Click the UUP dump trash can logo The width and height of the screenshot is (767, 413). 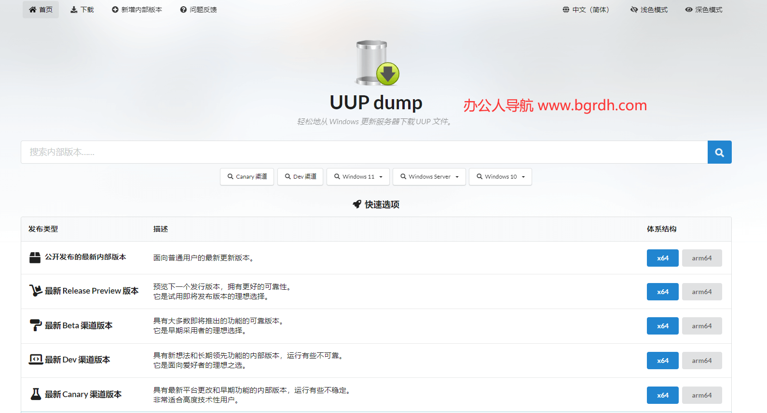pos(377,63)
